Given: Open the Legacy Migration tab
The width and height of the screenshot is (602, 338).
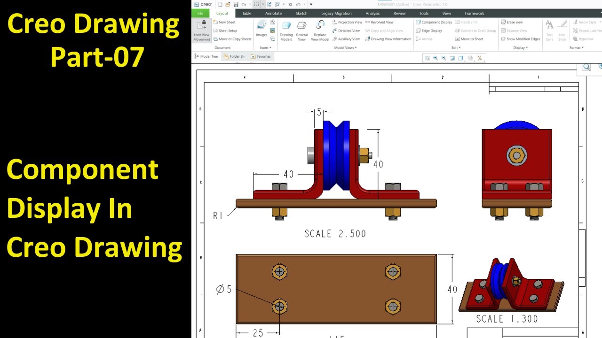Looking at the screenshot, I should point(336,13).
